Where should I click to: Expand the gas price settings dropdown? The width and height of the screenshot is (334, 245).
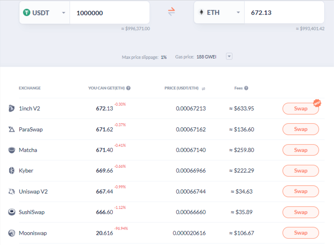(229, 56)
